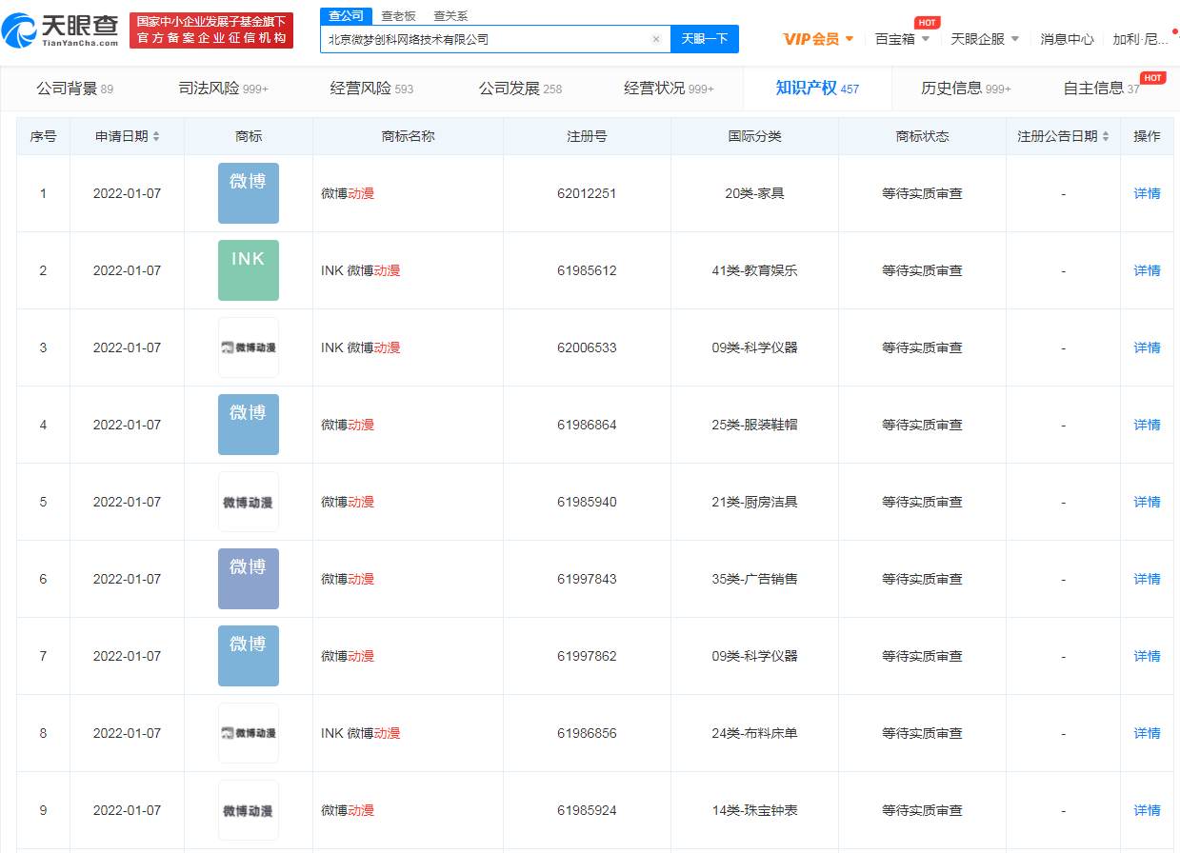1180x853 pixels.
Task: Click the 商标状态 column header
Action: (x=922, y=136)
